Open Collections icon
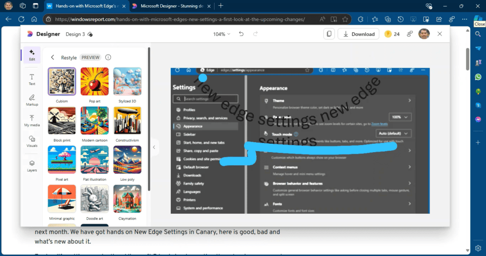The image size is (486, 256). pyautogui.click(x=388, y=19)
